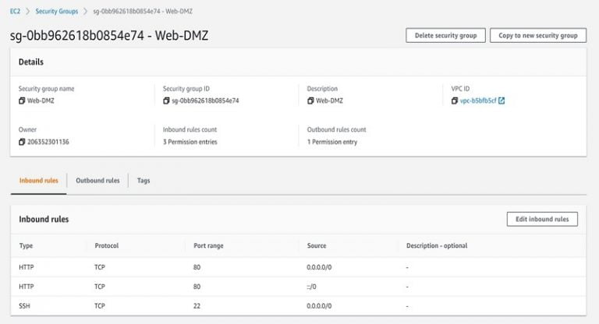Copy the security group ID value
The image size is (599, 324).
point(166,100)
